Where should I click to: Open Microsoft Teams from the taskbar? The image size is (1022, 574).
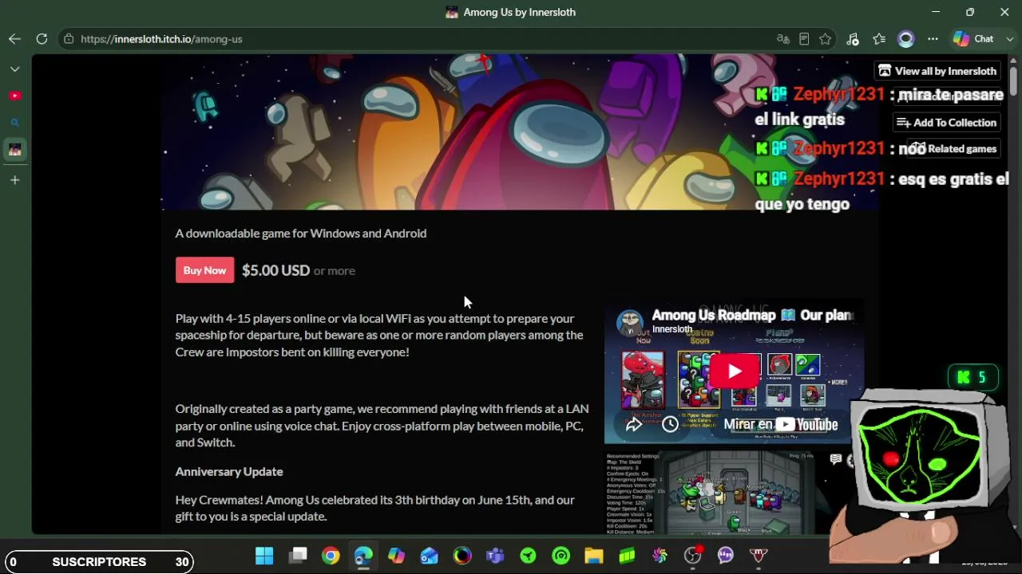[495, 556]
